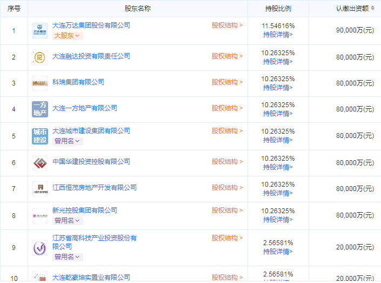
Task: Click the 江苏省高科技产业投资 purple logo
Action: pos(40,248)
